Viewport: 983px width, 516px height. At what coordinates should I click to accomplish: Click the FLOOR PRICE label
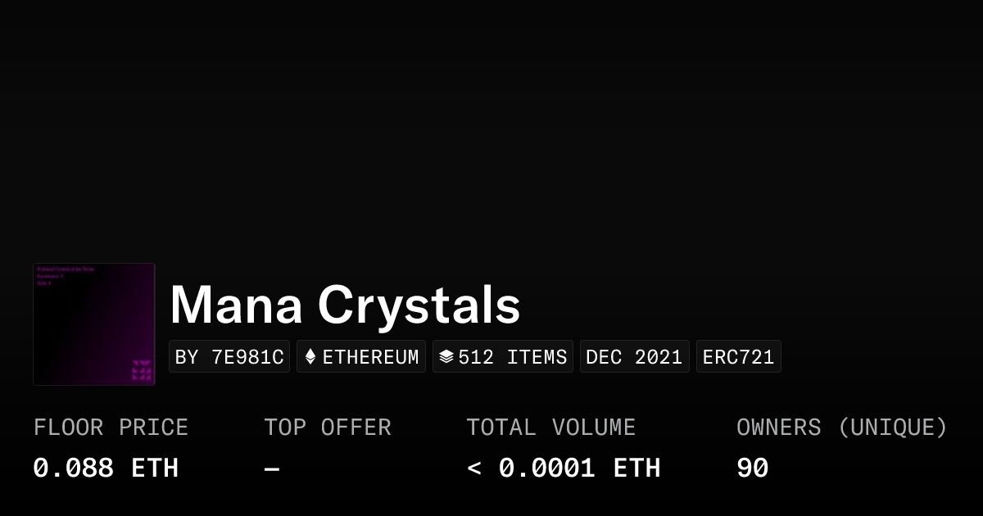tap(111, 428)
